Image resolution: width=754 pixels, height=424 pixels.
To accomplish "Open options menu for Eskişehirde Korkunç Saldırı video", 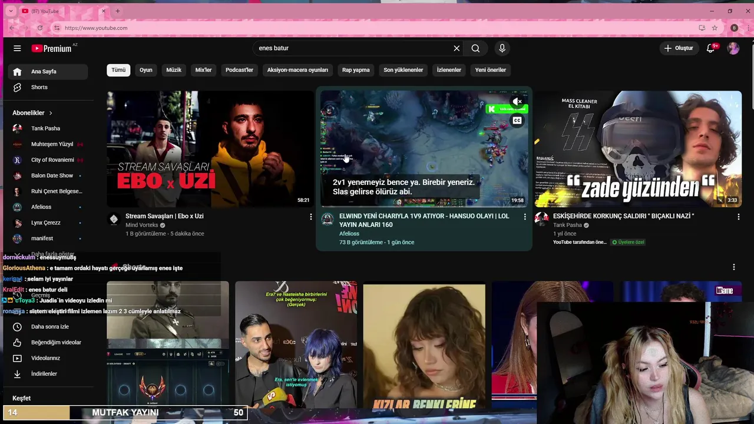I will coord(739,217).
